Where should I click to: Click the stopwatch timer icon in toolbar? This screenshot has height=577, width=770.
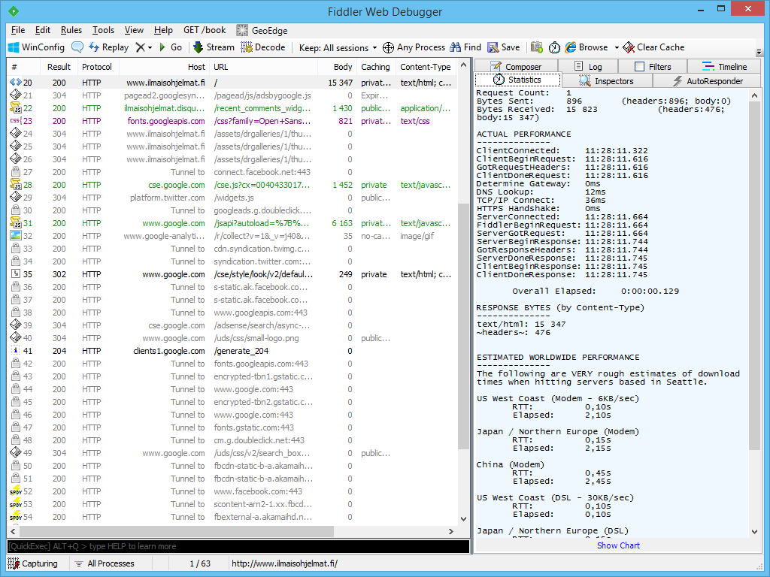[554, 47]
